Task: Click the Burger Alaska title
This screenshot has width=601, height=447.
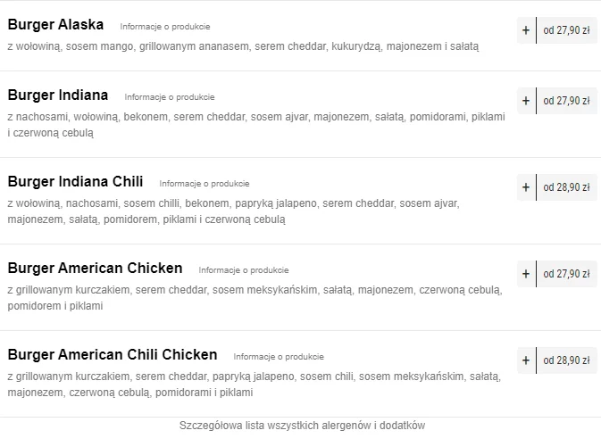Action: [x=55, y=25]
